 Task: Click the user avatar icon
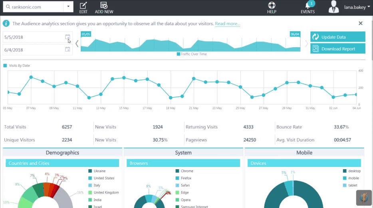[x=333, y=7]
